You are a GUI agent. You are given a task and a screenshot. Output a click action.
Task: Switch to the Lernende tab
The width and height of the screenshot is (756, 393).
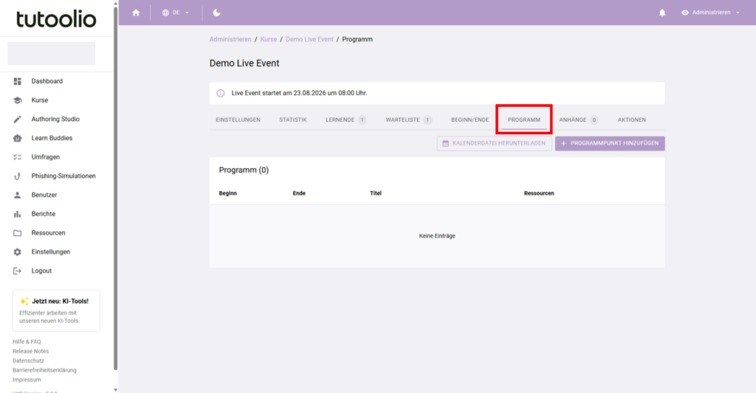346,120
